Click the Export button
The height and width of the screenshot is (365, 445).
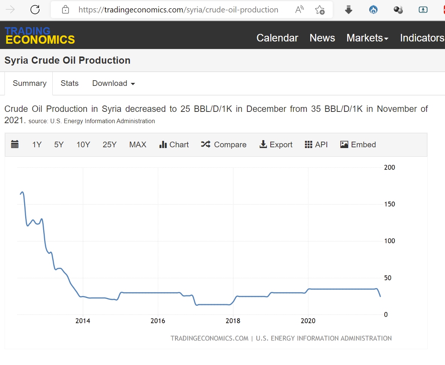pos(276,145)
